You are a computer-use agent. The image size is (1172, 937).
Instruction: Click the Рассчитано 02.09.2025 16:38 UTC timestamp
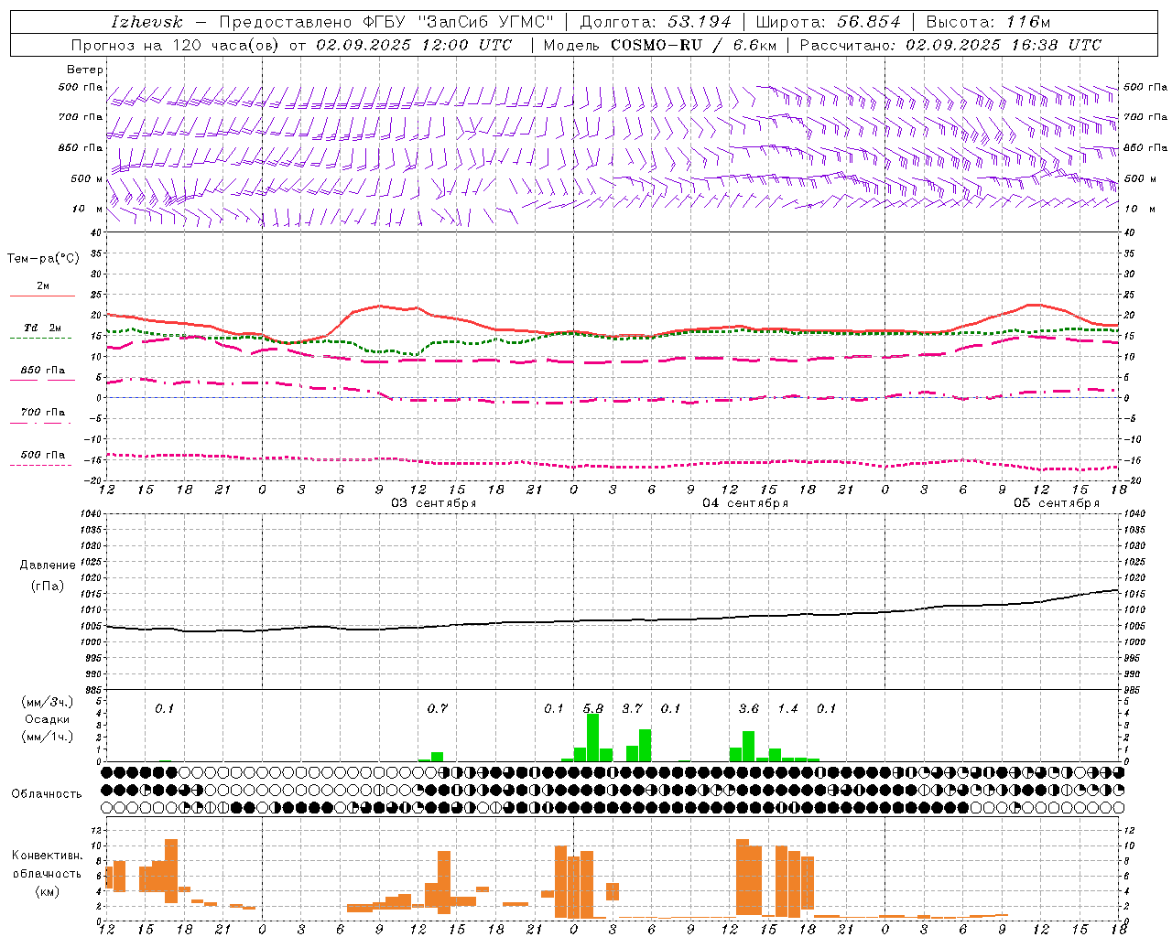(x=950, y=45)
